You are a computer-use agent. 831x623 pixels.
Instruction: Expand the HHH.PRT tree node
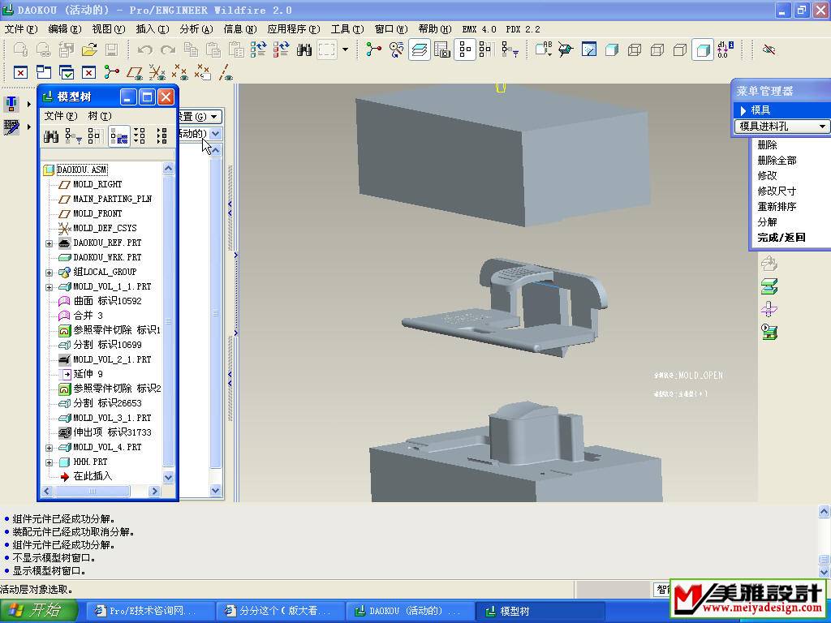click(49, 462)
